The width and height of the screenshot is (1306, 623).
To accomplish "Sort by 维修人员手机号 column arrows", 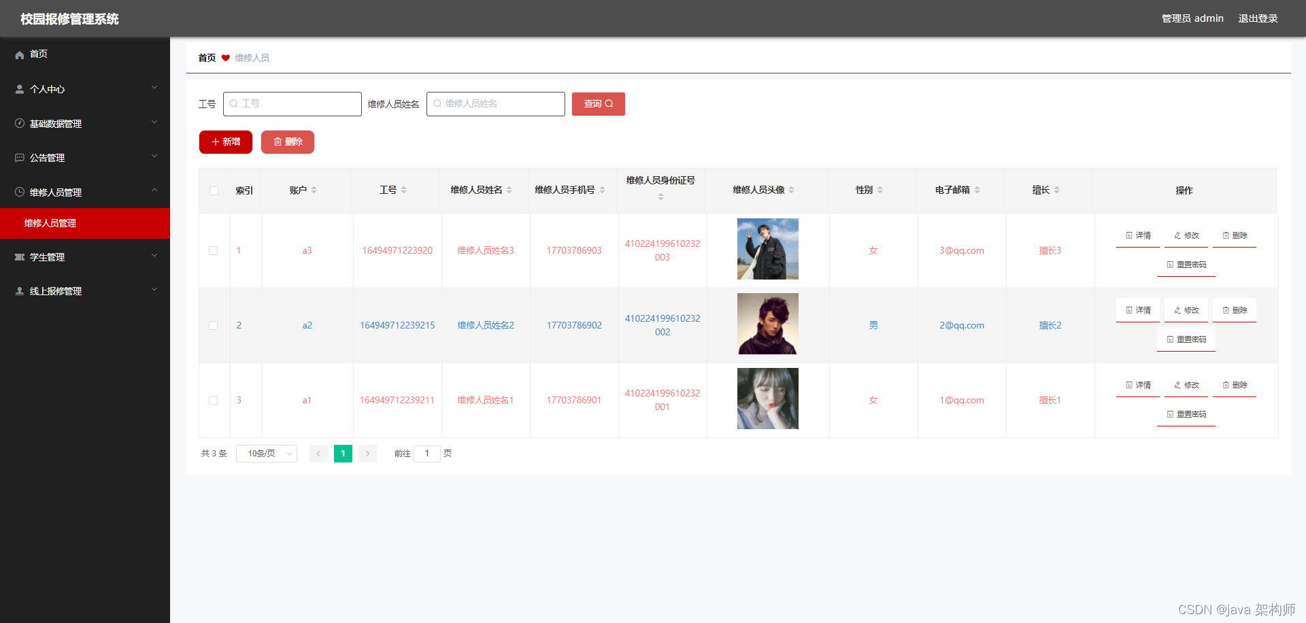I will pyautogui.click(x=602, y=190).
